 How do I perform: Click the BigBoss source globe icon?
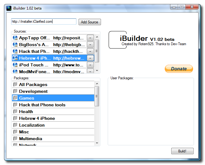15,45
